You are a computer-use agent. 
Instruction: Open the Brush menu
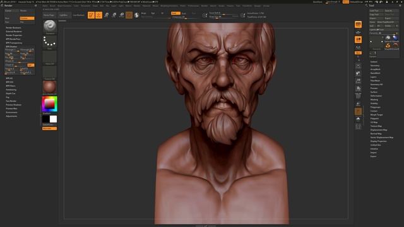(52, 6)
